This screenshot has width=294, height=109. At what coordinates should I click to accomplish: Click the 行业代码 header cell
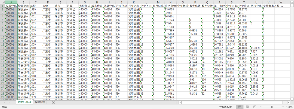121,6
